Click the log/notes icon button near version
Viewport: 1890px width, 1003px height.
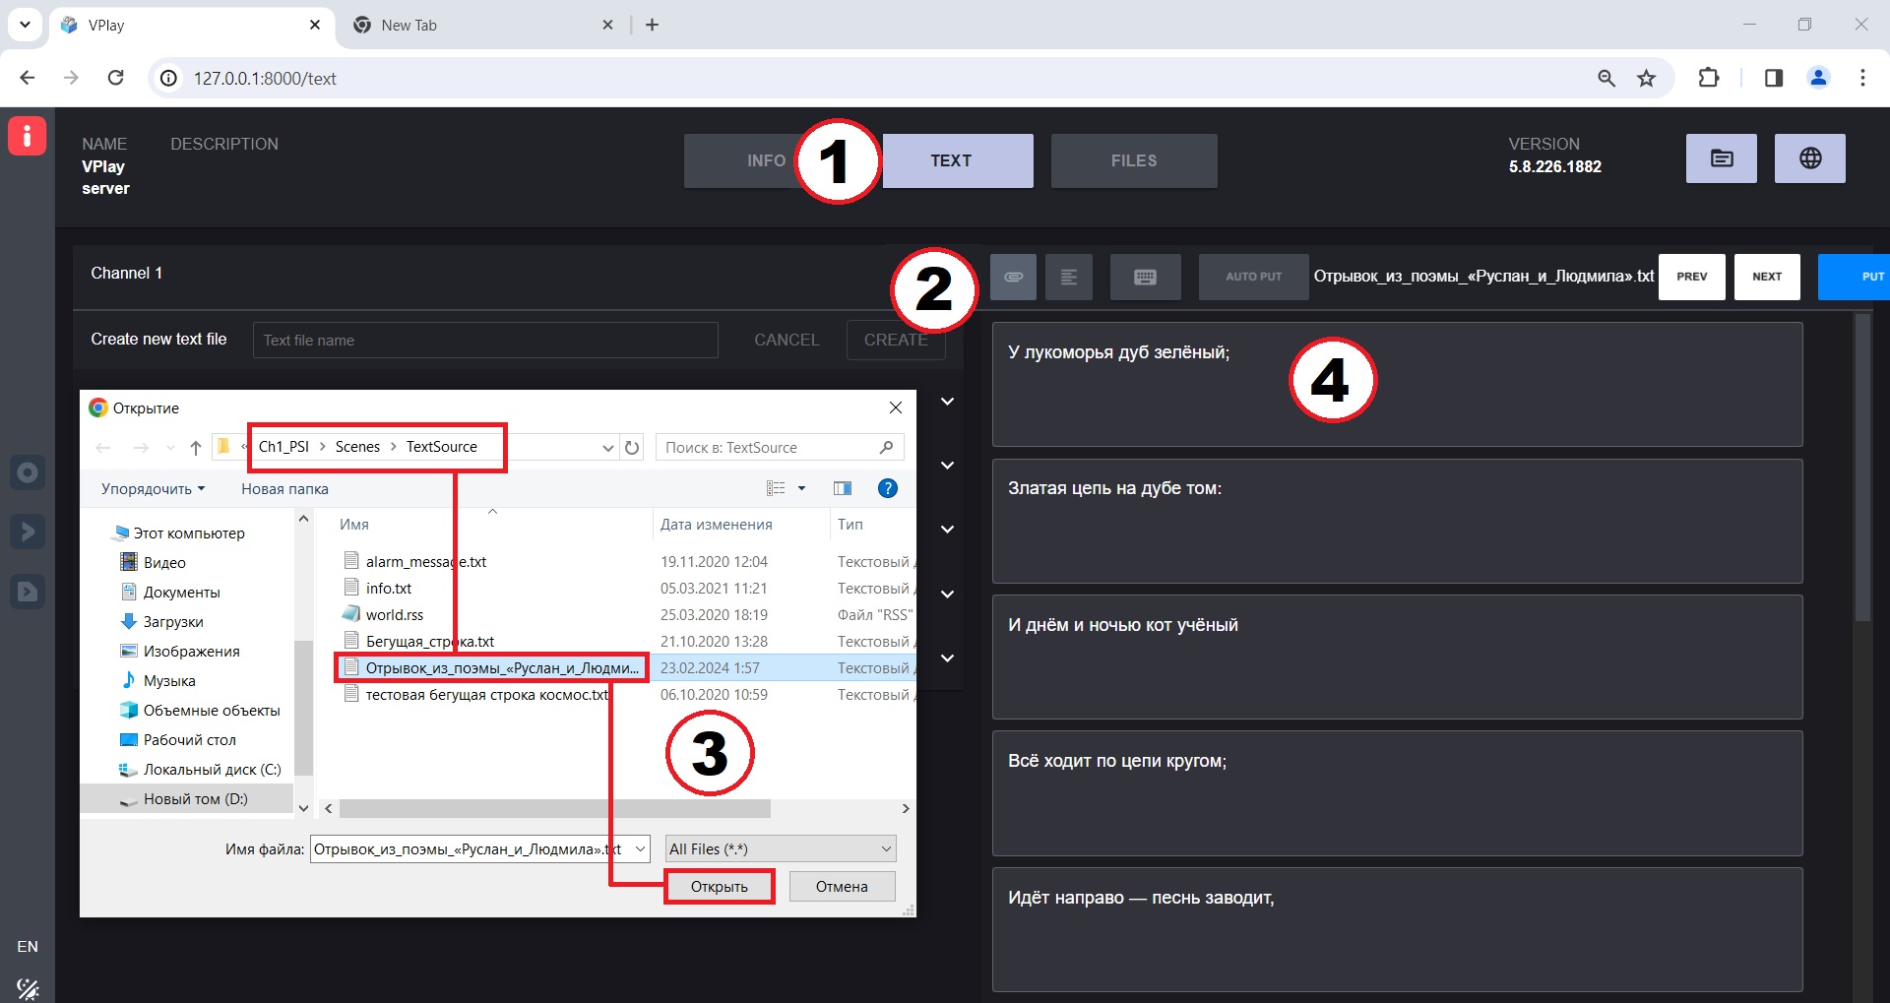tap(1721, 158)
